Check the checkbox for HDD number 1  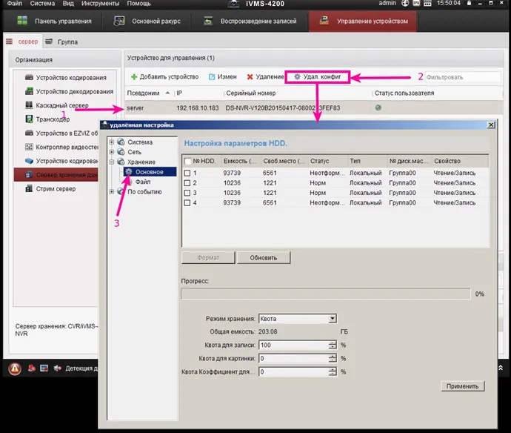[187, 173]
